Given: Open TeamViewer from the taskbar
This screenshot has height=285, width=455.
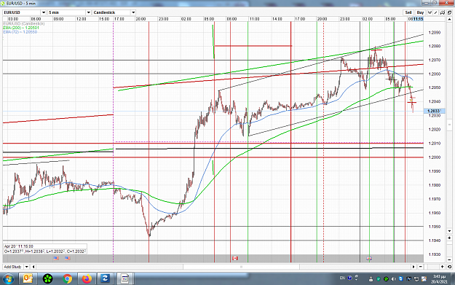Looking at the screenshot, I should click(105, 279).
